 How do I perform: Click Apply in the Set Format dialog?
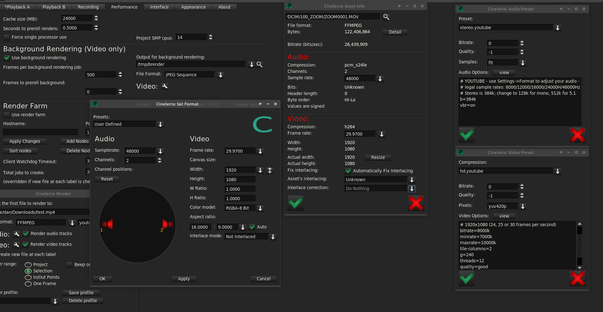(x=184, y=279)
